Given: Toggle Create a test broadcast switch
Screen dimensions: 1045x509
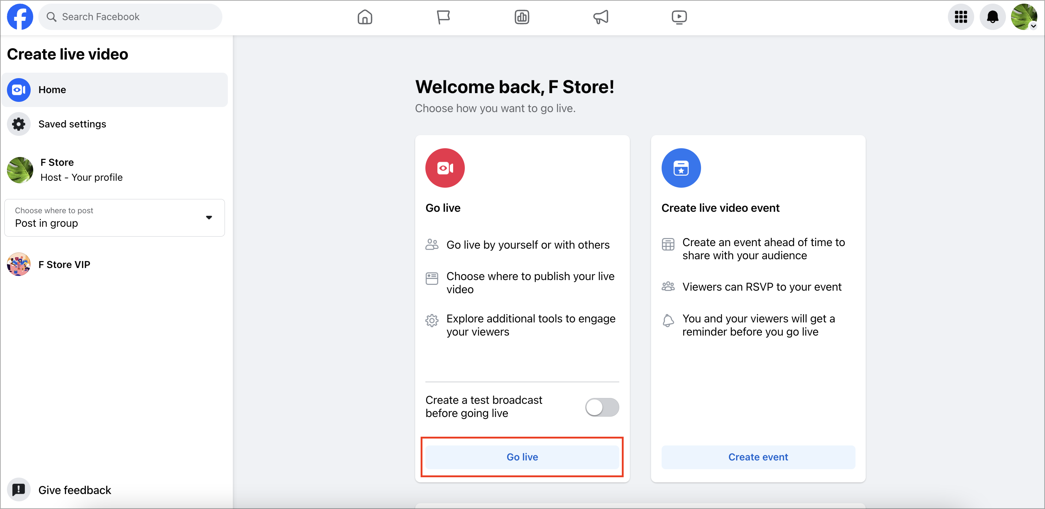Looking at the screenshot, I should [x=602, y=407].
